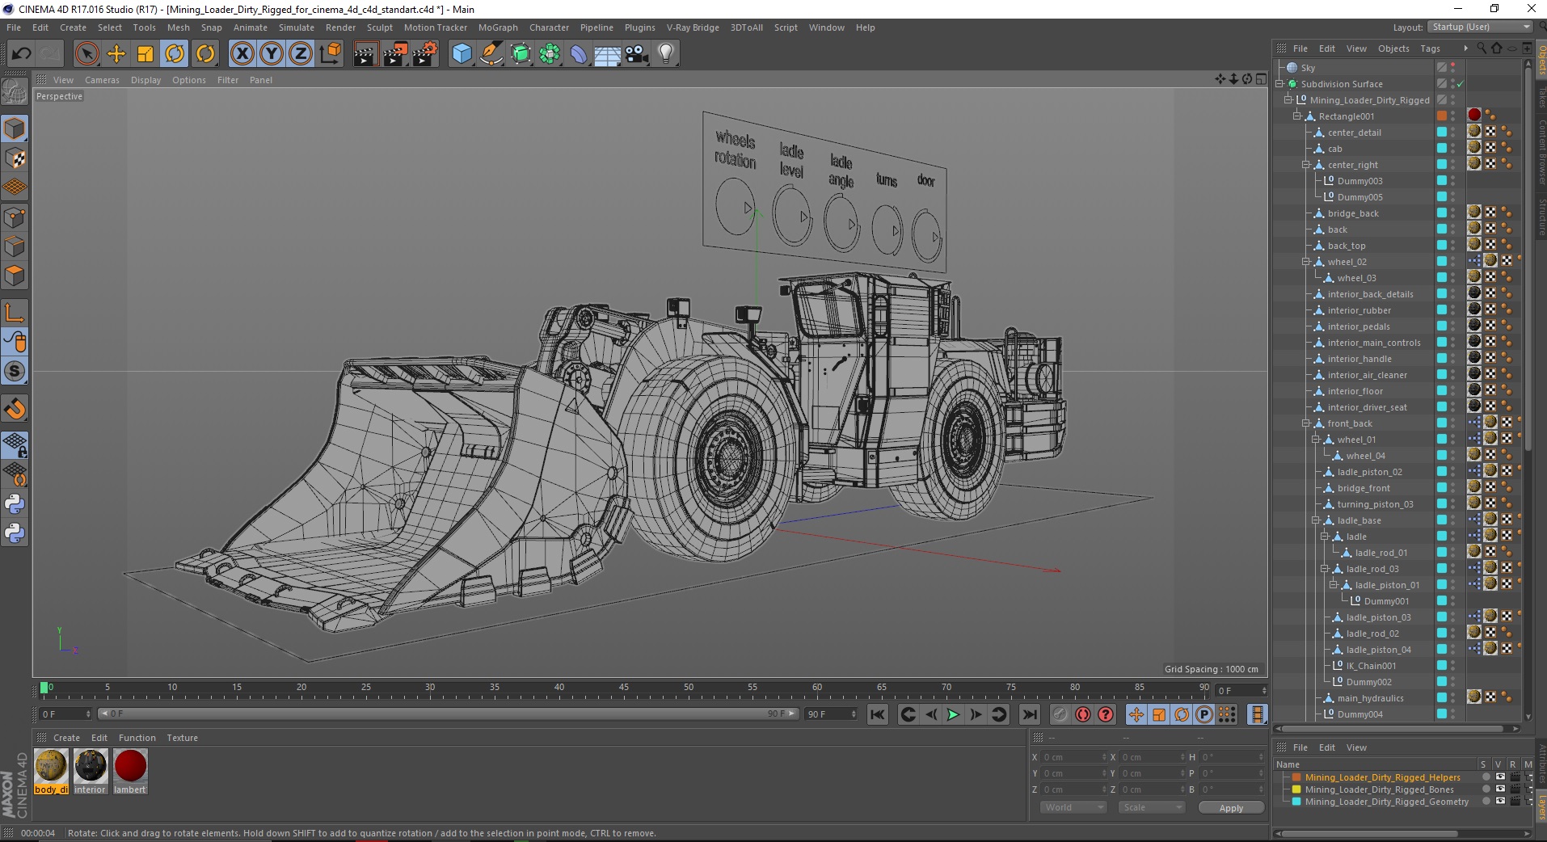Go to start of animation
The height and width of the screenshot is (842, 1547).
click(x=878, y=714)
